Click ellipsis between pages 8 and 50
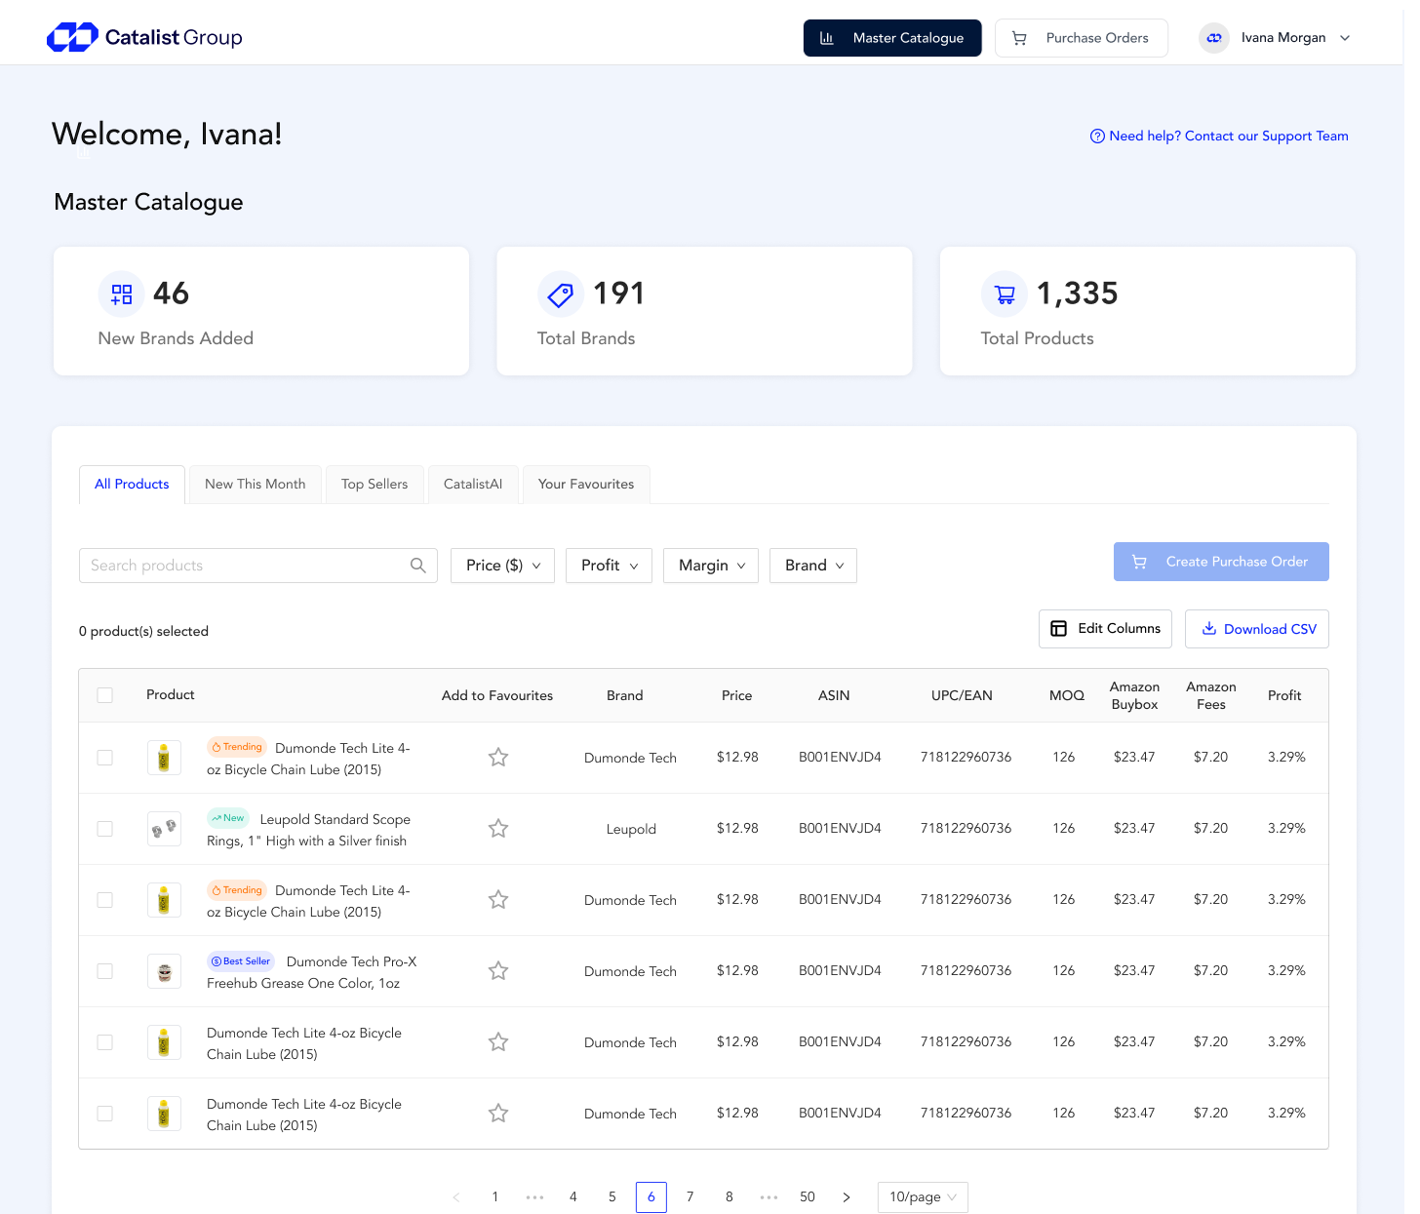Screen dimensions: 1420x1214 coord(769,1196)
